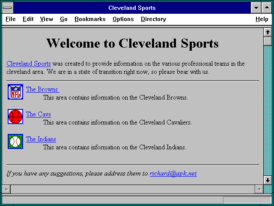Click the horizontal scrollbar left arrow

pyautogui.click(x=6, y=189)
